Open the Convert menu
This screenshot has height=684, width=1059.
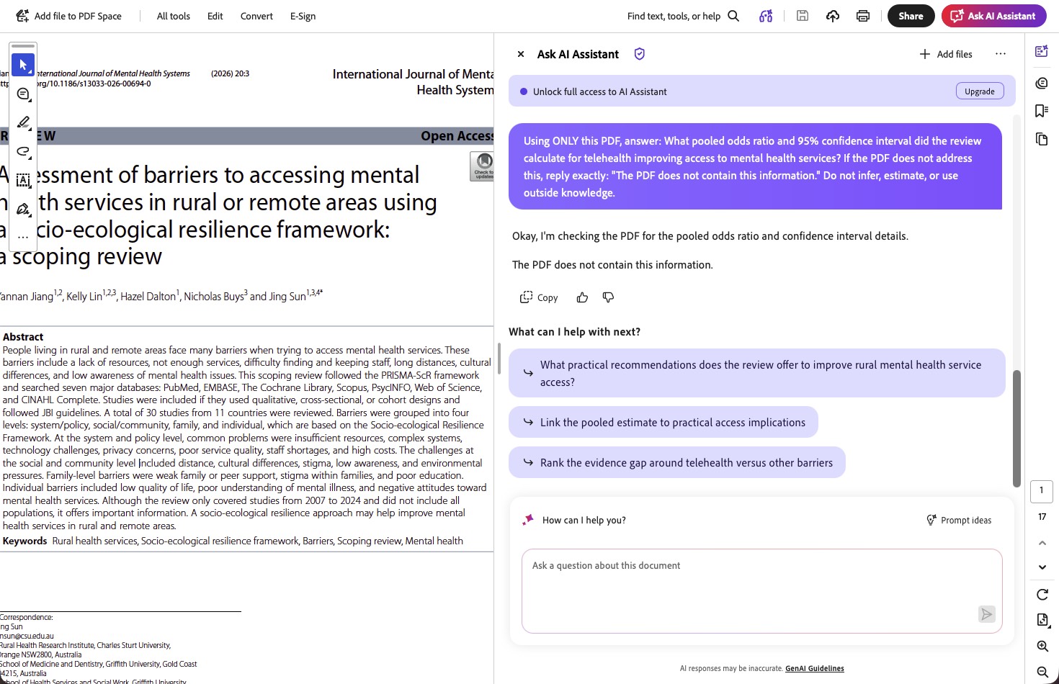pos(256,16)
